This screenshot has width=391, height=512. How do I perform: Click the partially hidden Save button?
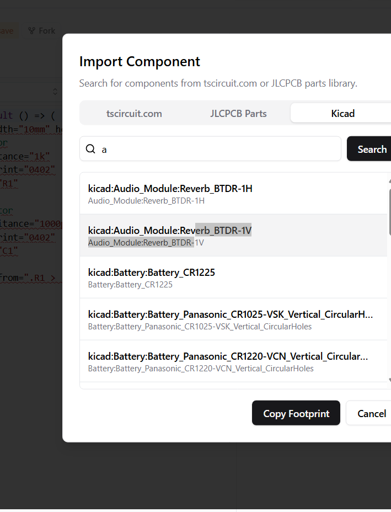point(7,31)
